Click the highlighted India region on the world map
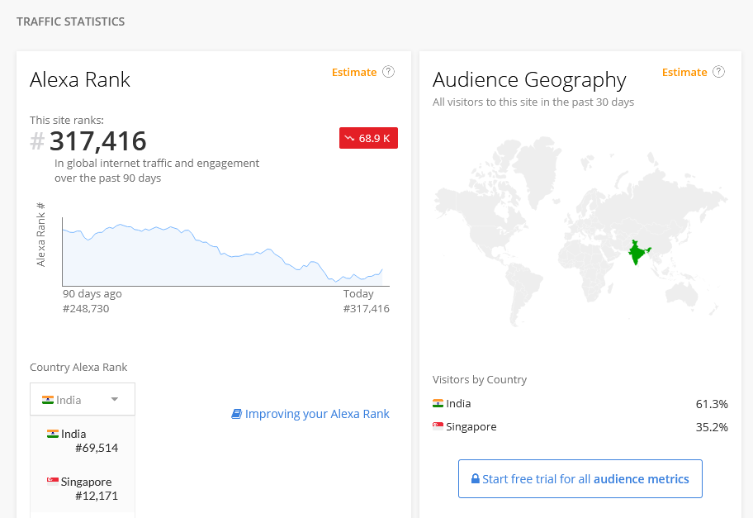The width and height of the screenshot is (753, 518). tap(637, 253)
